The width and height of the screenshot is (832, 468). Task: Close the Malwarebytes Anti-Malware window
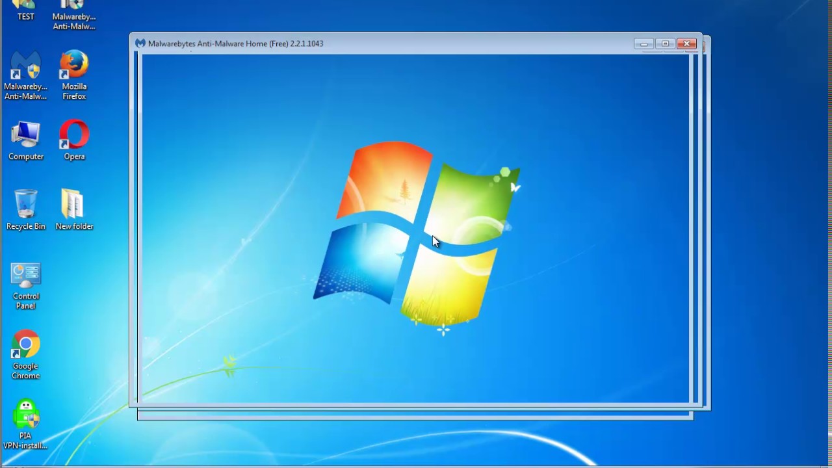coord(686,44)
